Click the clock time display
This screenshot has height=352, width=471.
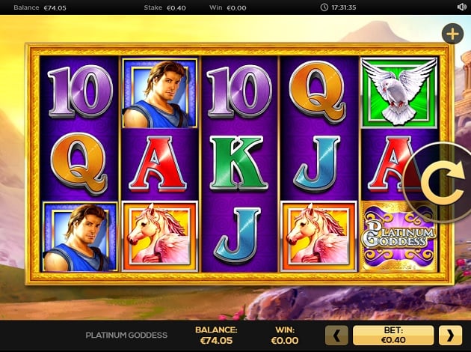point(338,7)
